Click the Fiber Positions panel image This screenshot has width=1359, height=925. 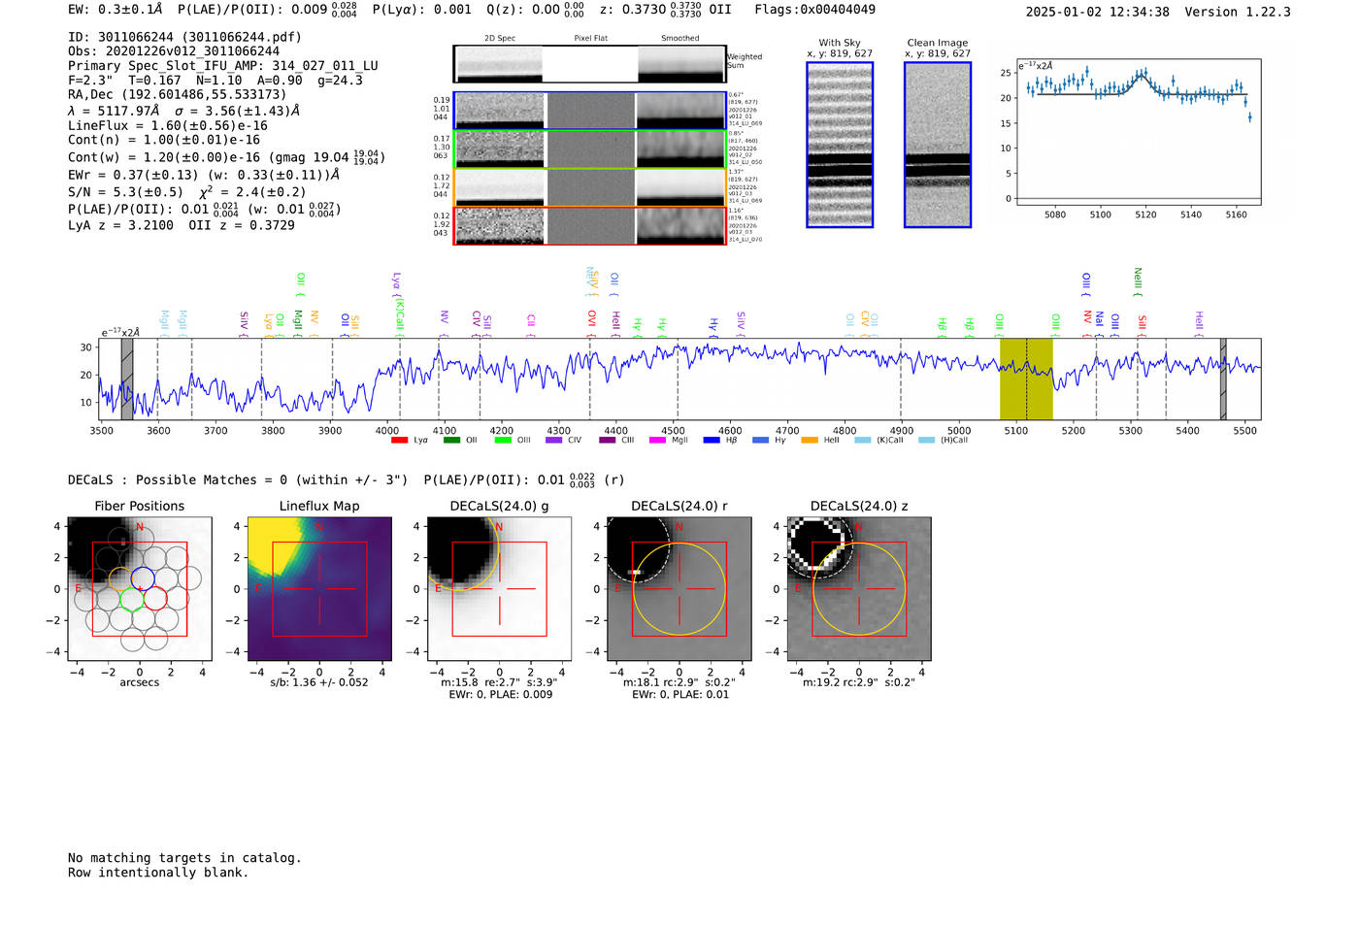139,589
